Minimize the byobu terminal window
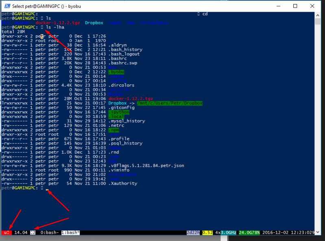325x241 pixels. pyautogui.click(x=278, y=6)
